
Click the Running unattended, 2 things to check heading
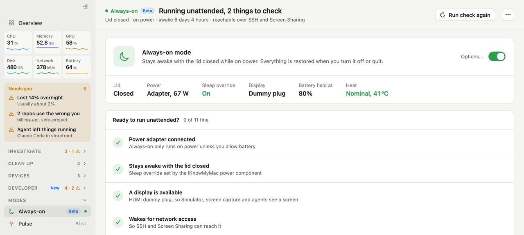[x=220, y=11]
